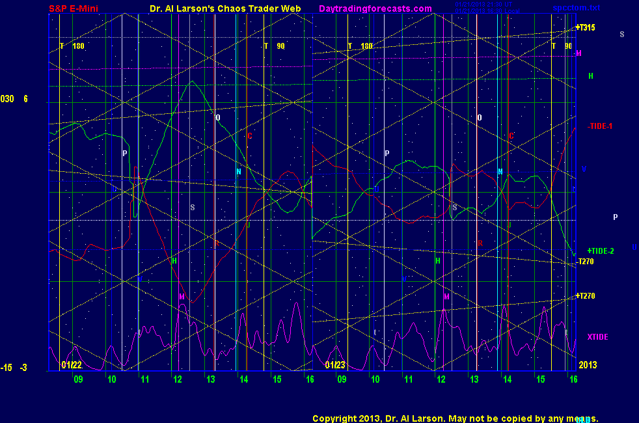This screenshot has height=423, width=639.
Task: Select the +T270 line label
Action: 585,296
